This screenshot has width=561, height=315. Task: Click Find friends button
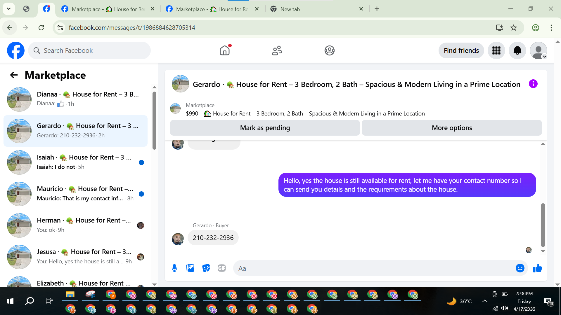coord(461,50)
